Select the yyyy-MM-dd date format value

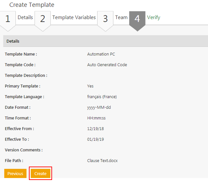click(99, 107)
